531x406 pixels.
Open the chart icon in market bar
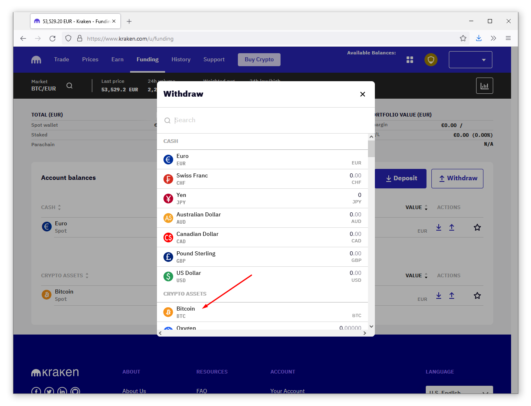[485, 86]
